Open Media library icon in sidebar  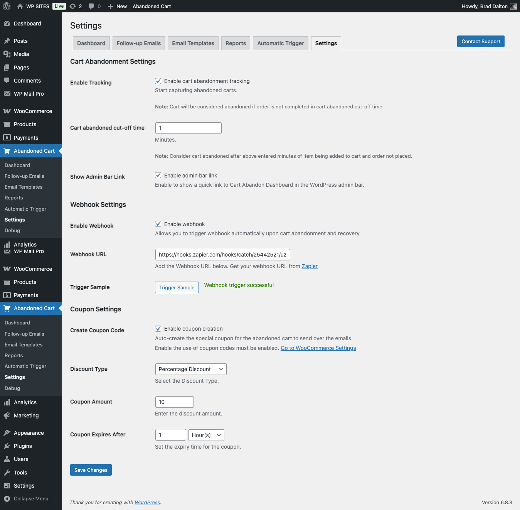point(7,54)
